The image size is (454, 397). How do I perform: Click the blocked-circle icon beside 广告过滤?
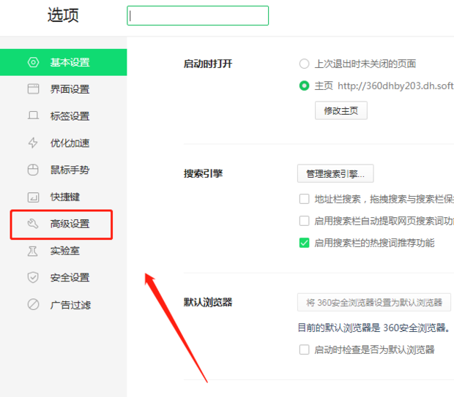point(33,305)
